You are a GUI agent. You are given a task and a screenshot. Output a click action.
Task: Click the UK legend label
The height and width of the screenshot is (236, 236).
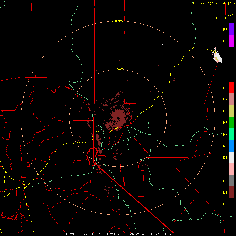pyautogui.click(x=225, y=41)
